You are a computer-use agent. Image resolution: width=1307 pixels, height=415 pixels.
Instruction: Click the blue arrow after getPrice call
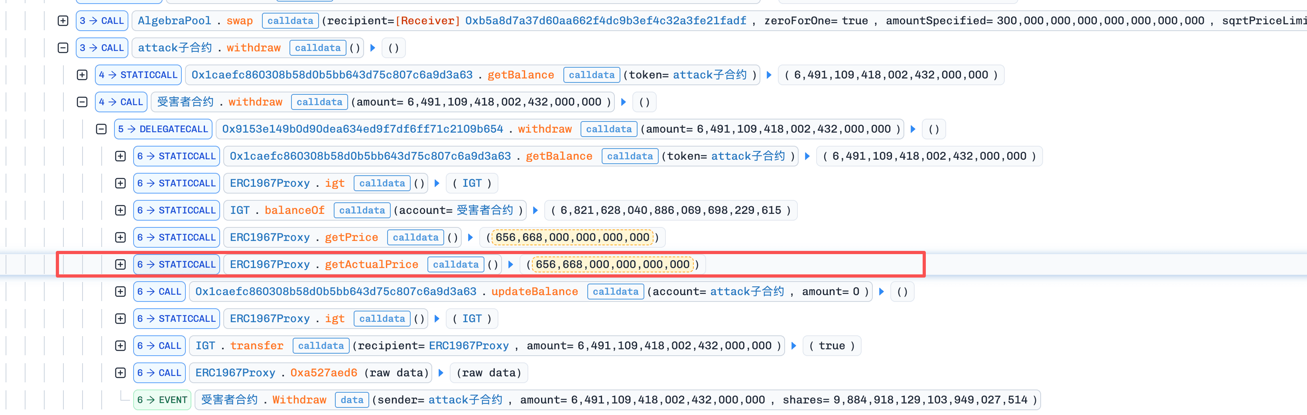pos(470,237)
